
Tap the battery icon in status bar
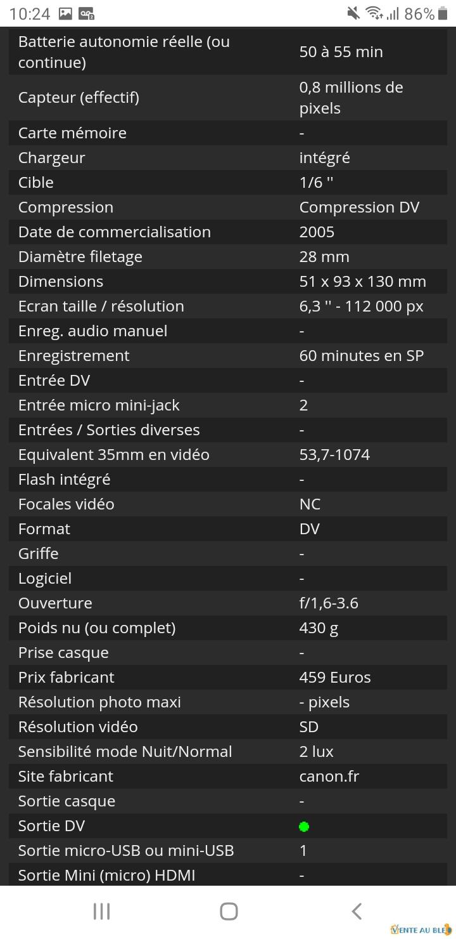(443, 13)
